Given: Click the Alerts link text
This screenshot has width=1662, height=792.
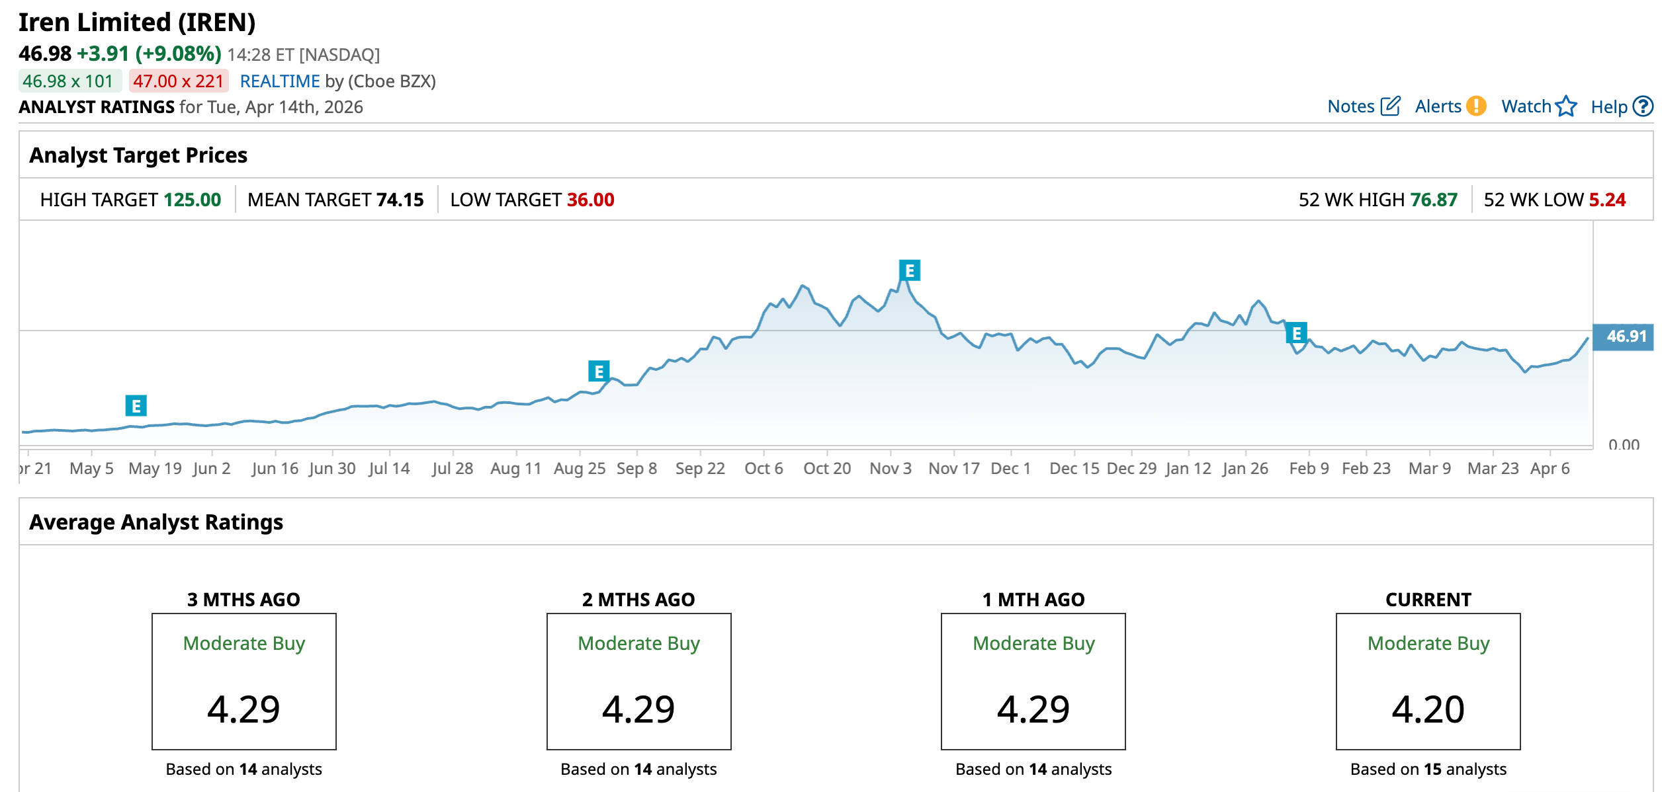Looking at the screenshot, I should tap(1438, 106).
